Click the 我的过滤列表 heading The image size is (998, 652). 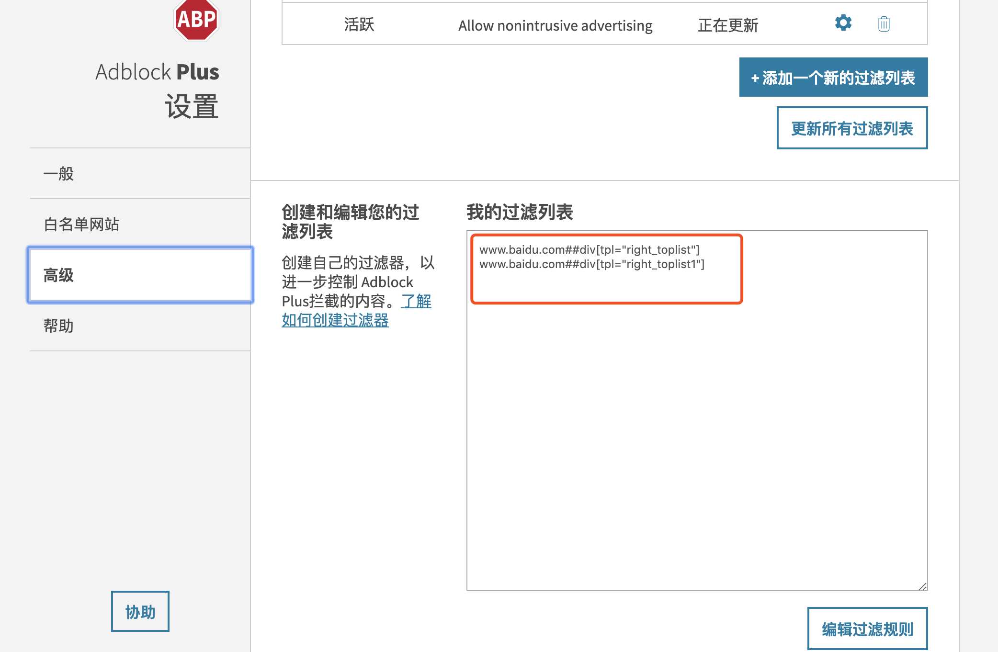coord(520,212)
